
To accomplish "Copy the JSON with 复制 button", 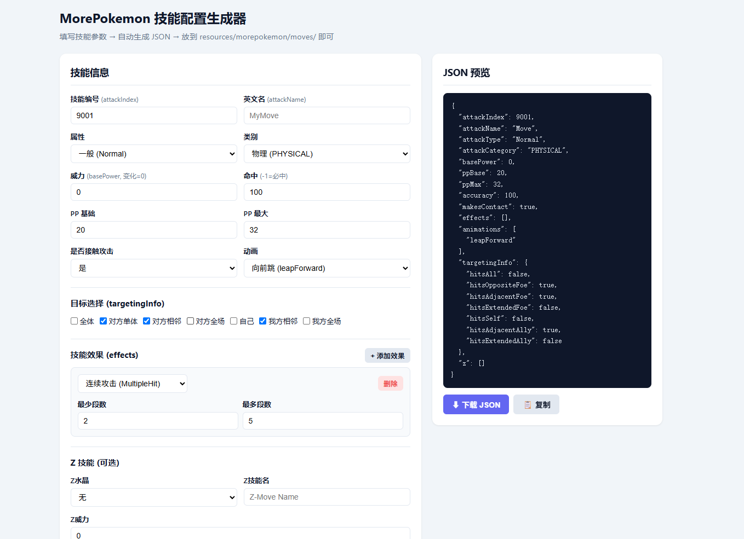I will (536, 404).
